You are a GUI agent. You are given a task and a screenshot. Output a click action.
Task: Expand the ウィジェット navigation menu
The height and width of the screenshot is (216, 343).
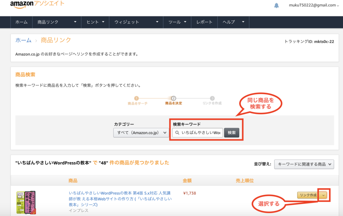[136, 22]
